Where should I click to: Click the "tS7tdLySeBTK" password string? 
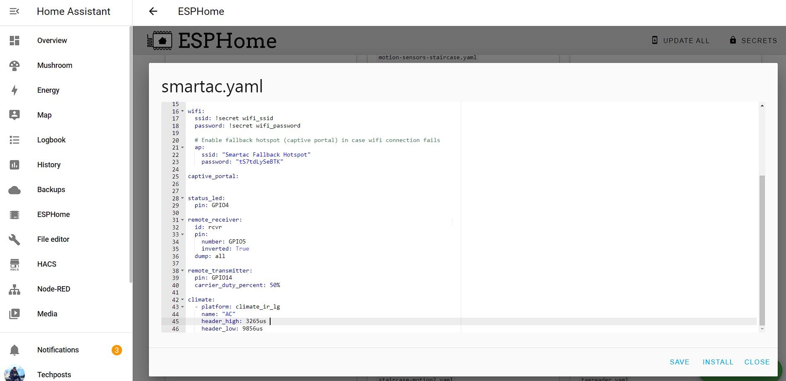click(259, 162)
